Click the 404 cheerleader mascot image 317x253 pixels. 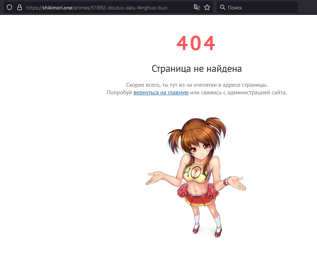[196, 177]
